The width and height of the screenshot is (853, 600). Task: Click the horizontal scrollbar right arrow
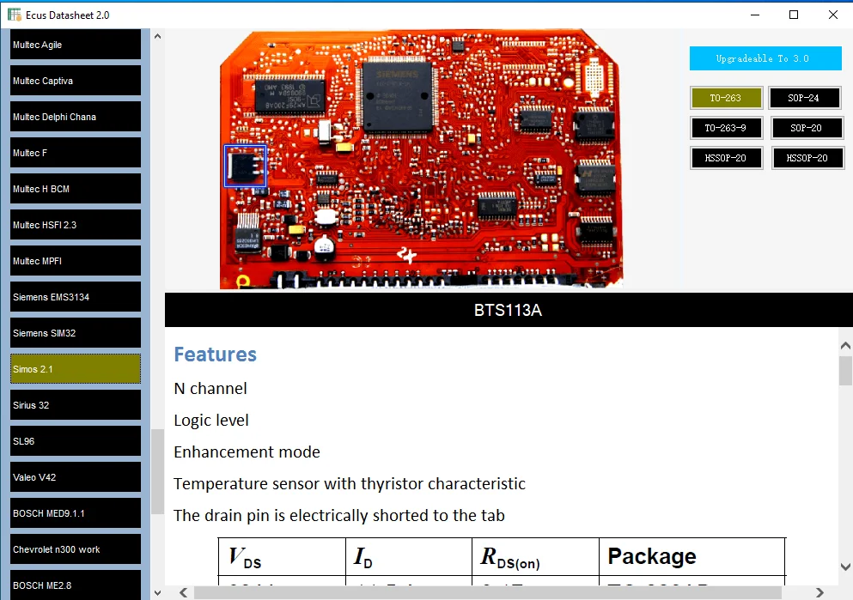(x=821, y=592)
